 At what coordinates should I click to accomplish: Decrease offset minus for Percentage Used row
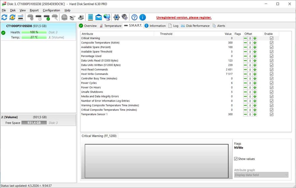(x=245, y=56)
